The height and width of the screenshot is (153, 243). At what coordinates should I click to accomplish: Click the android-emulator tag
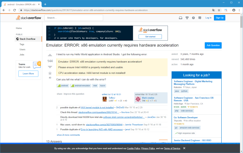click(80, 86)
